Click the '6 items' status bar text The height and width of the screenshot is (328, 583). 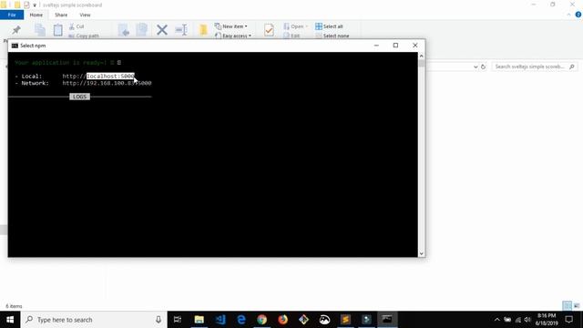pyautogui.click(x=14, y=306)
